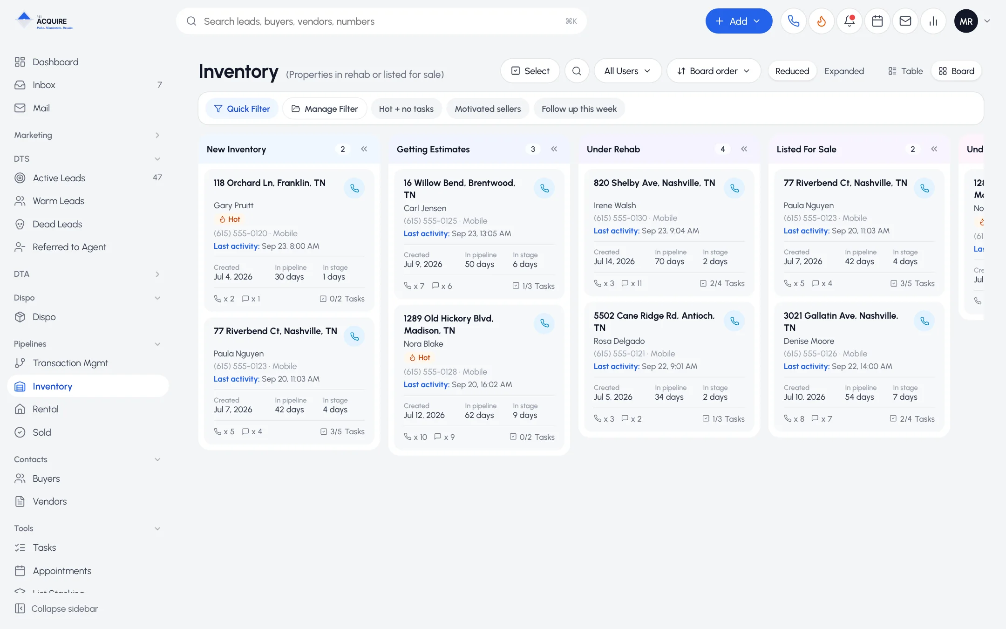Open the MR user avatar menu
Viewport: 1006px width, 629px height.
click(x=966, y=21)
